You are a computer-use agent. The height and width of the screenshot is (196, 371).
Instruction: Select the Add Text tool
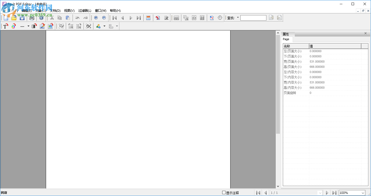coord(5,26)
